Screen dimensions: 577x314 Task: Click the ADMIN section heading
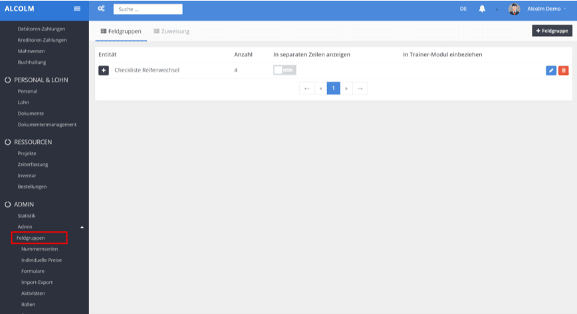click(x=23, y=204)
